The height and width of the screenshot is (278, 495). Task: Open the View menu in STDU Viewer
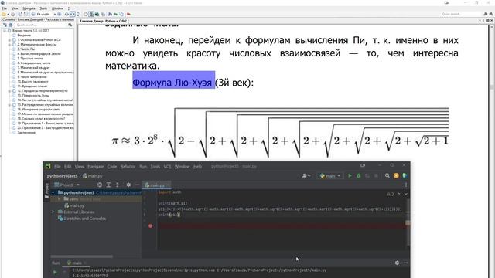tap(15, 8)
